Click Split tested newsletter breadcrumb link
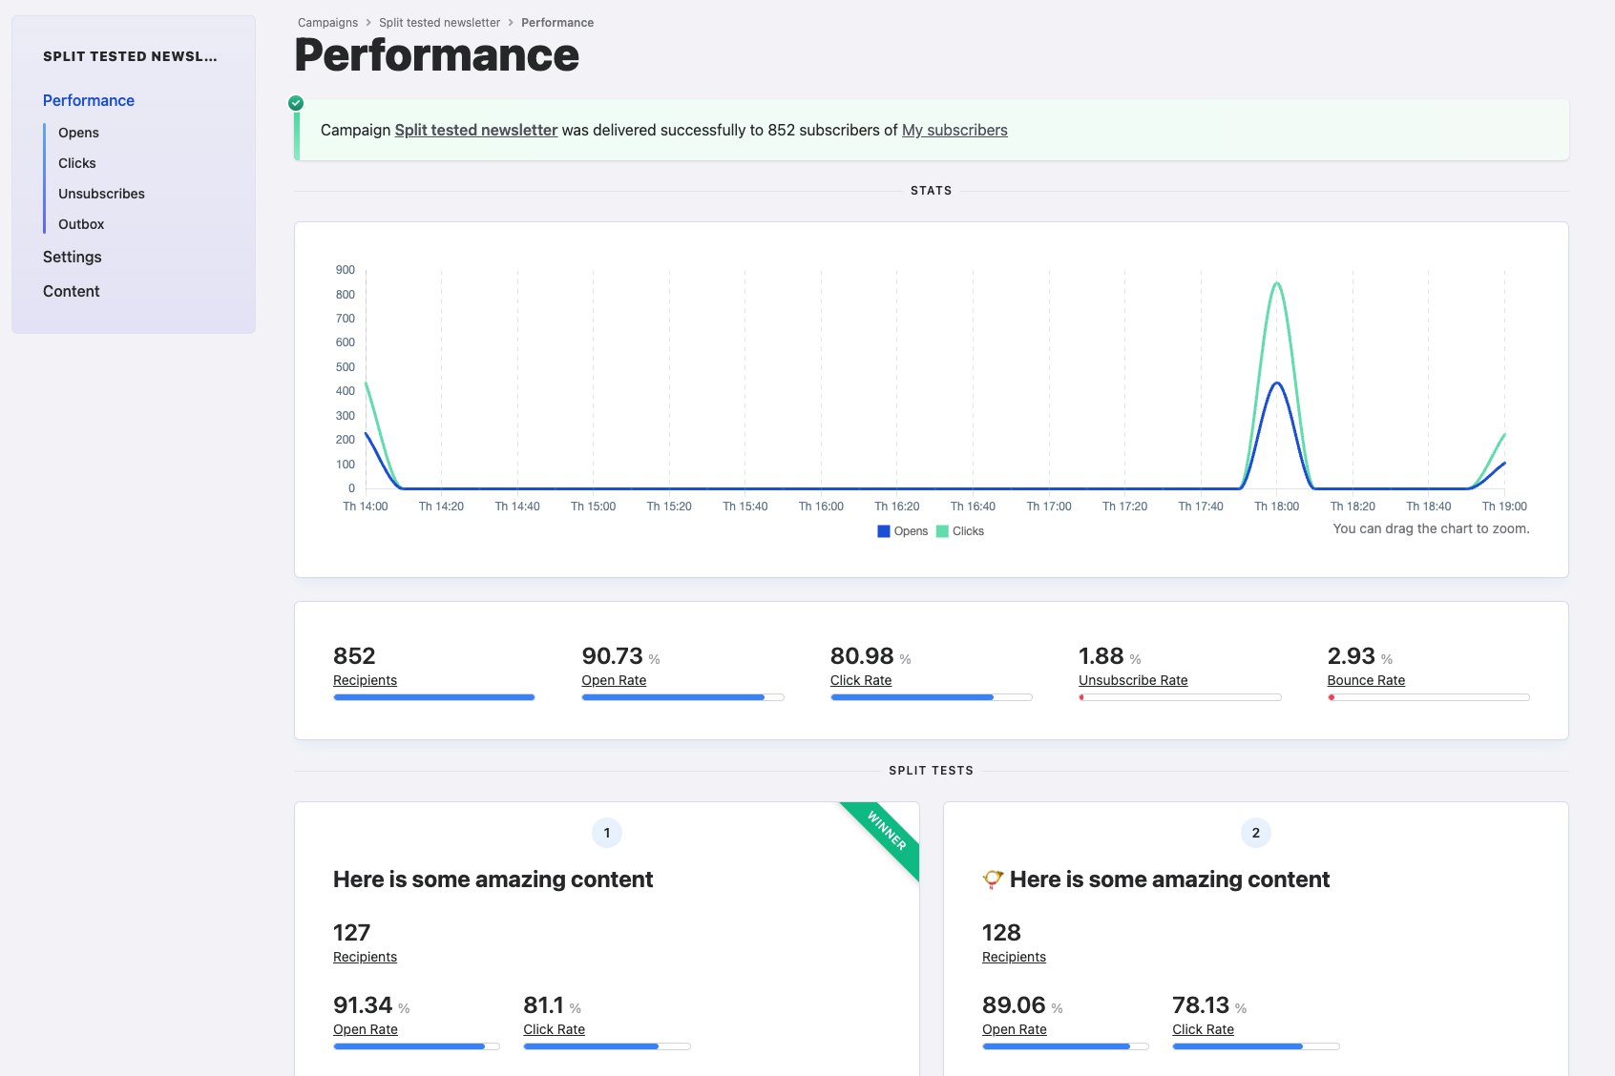The height and width of the screenshot is (1076, 1615). tap(439, 23)
